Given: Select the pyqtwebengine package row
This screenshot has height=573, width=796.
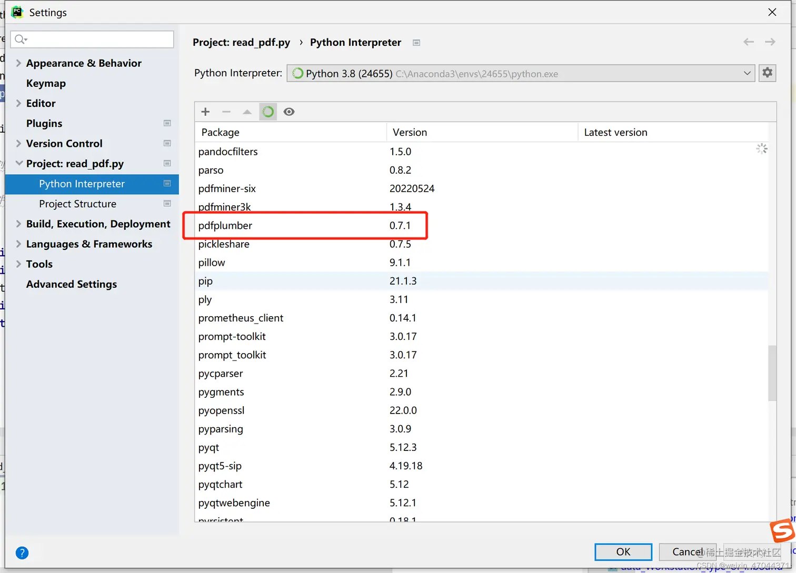Looking at the screenshot, I should click(482, 502).
